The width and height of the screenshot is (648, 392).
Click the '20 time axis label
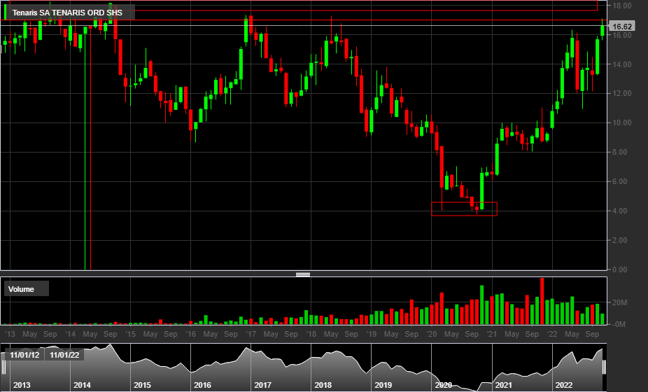[432, 334]
